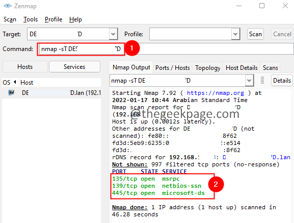Image resolution: width=294 pixels, height=223 pixels.
Task: Switch to the Host Details tab
Action: click(242, 67)
